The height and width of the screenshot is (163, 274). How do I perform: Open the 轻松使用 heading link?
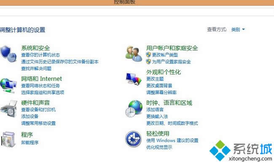click(x=158, y=134)
